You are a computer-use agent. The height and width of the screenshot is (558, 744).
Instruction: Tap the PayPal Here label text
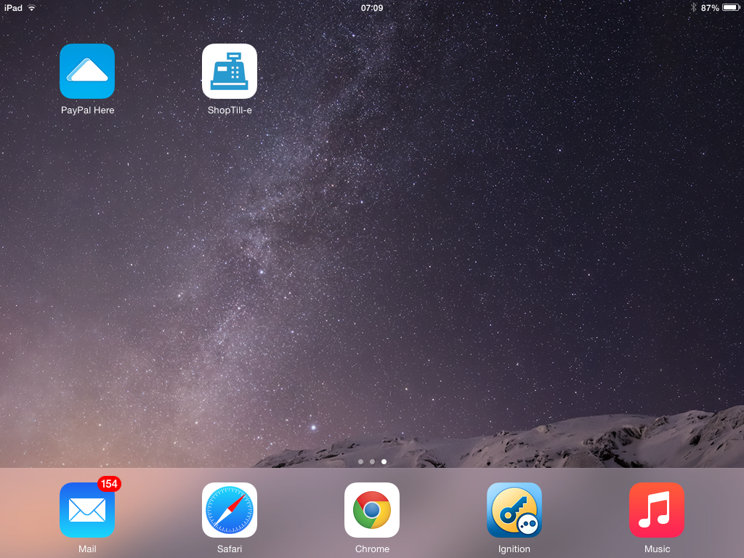(x=88, y=110)
